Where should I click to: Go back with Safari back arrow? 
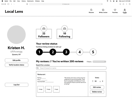[x=12, y=4]
